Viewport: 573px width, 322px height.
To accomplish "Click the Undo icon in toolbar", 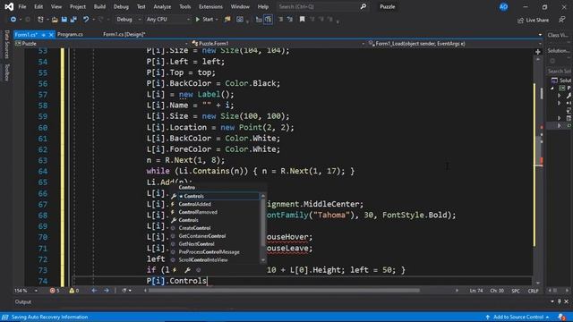I will tap(86, 20).
